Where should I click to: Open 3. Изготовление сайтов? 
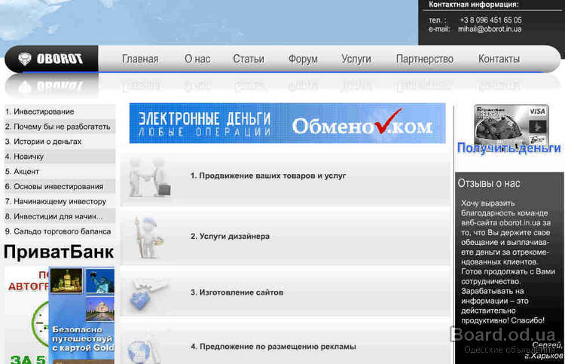pos(237,292)
